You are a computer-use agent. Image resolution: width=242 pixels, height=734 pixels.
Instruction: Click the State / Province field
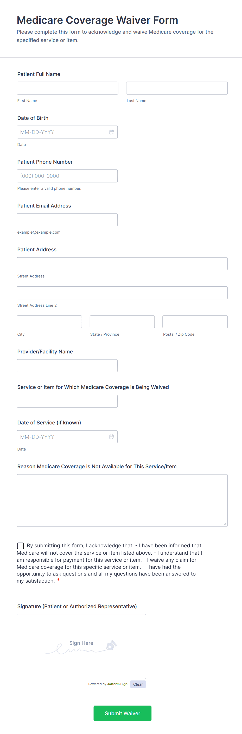tap(122, 322)
